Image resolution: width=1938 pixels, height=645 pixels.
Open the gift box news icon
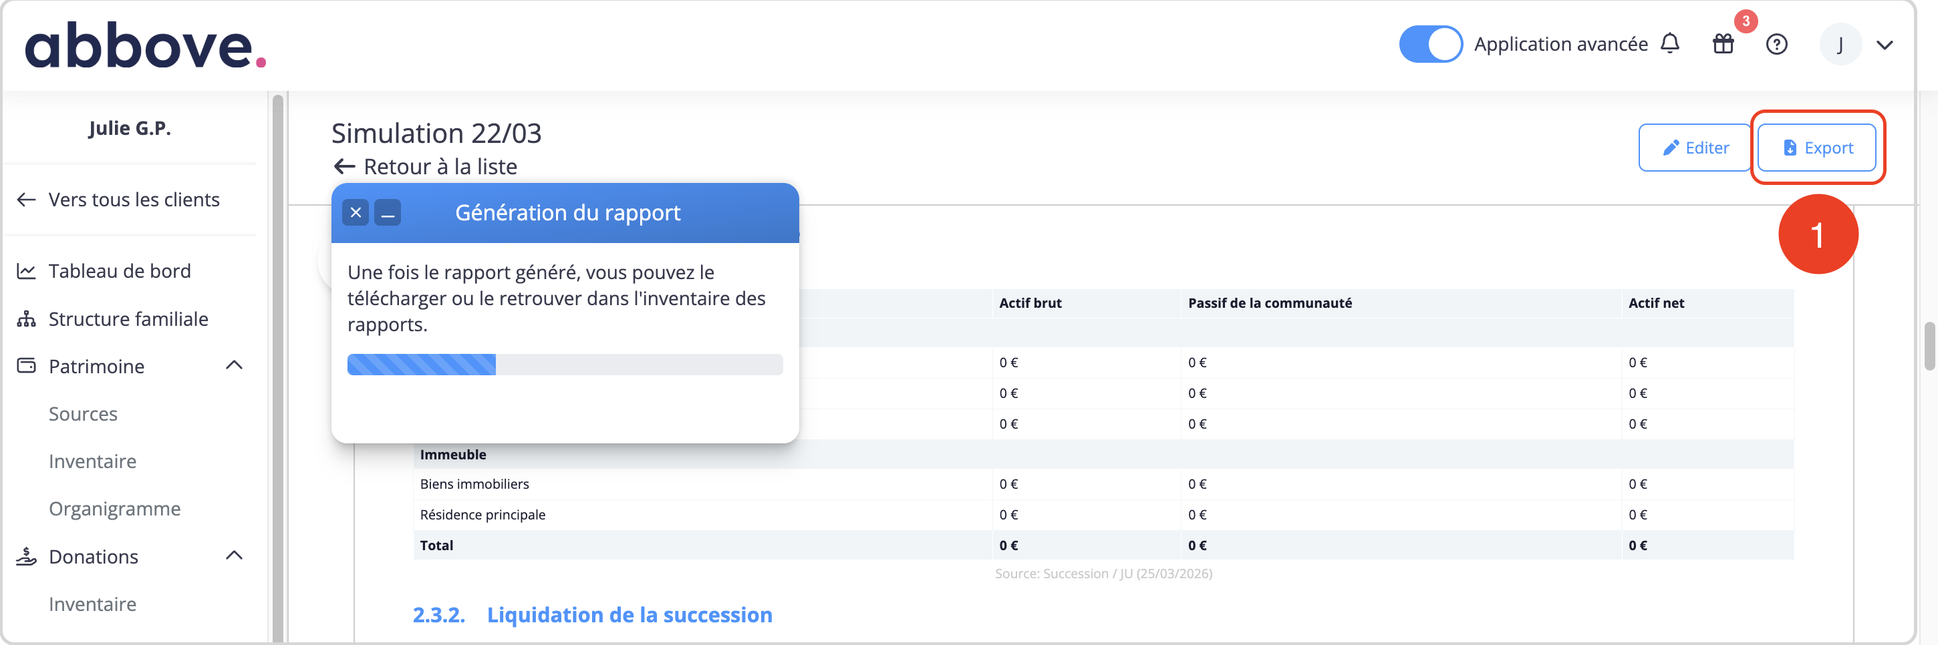(x=1723, y=44)
